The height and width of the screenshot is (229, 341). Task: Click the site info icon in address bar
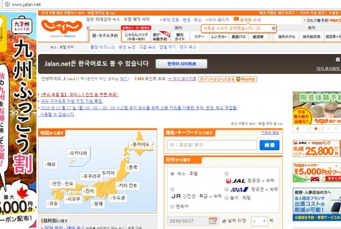tap(7, 4)
